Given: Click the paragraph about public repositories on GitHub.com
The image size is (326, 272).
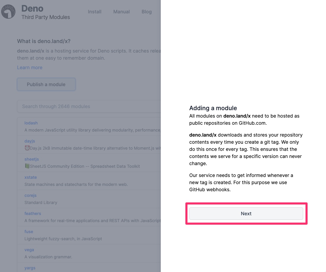Looking at the screenshot, I should pyautogui.click(x=244, y=119).
